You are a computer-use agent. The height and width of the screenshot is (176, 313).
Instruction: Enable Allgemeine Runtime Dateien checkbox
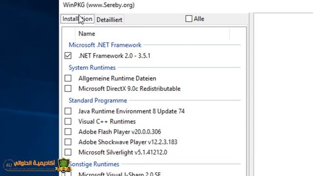point(68,78)
